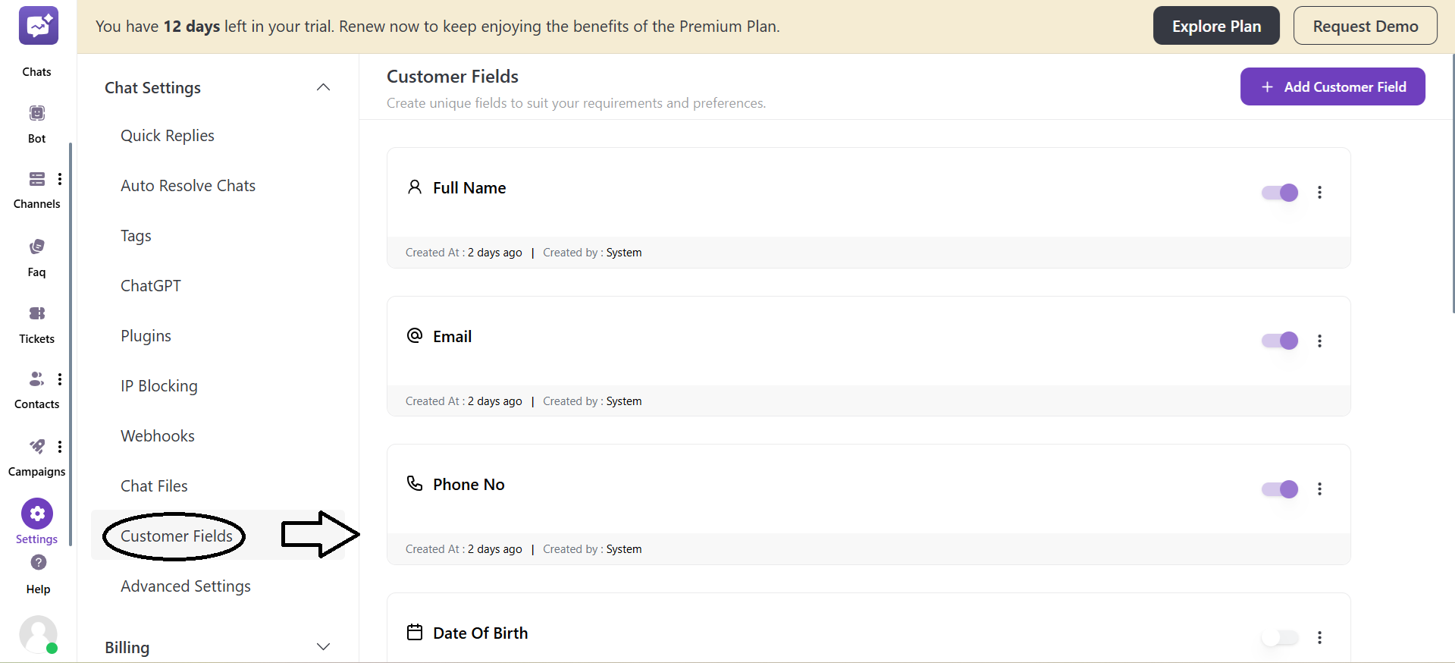Viewport: 1455px width, 663px height.
Task: Click the Add Customer Field button
Action: point(1332,86)
